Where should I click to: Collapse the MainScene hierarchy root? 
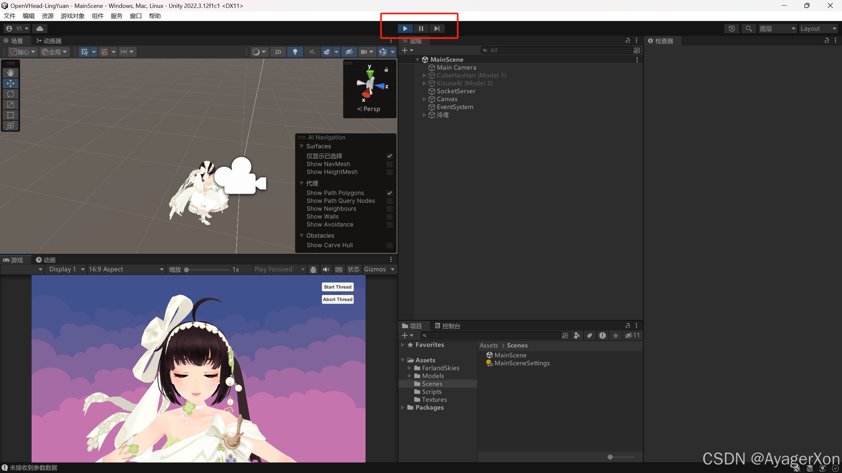point(417,60)
